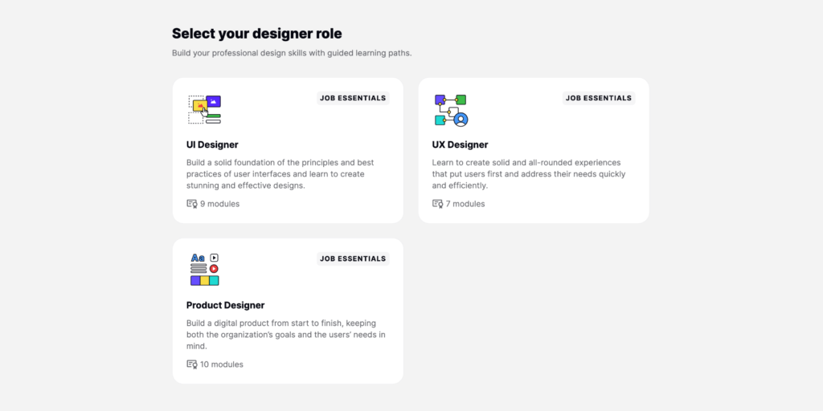Click certificate icon beside 7 modules
Image resolution: width=823 pixels, height=411 pixels.
437,204
